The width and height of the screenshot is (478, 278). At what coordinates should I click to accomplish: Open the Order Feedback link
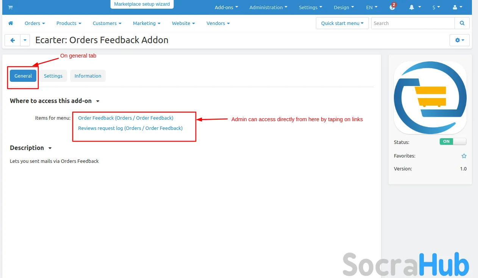pyautogui.click(x=126, y=118)
